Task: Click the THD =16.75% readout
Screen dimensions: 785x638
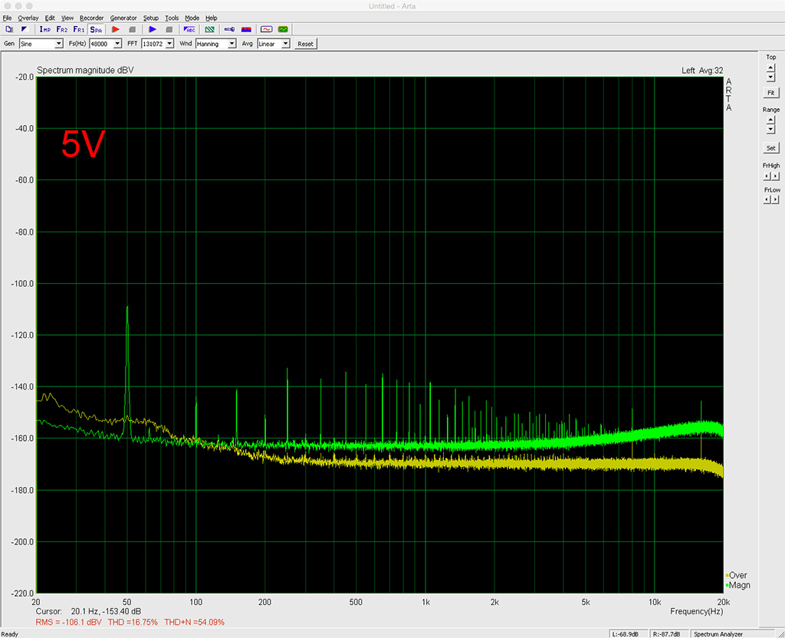Action: pos(133,623)
